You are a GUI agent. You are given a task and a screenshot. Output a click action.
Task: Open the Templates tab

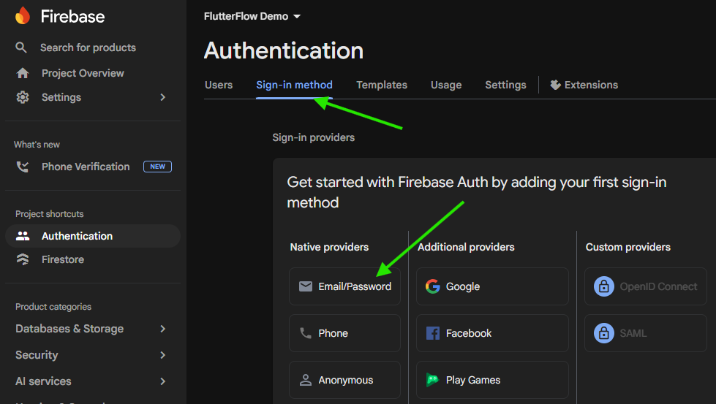click(x=382, y=85)
